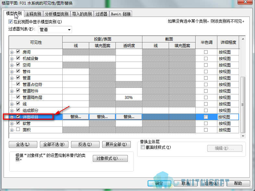The height and width of the screenshot is (191, 255).
Task: Expand the 房间 category tree node
Action: point(12,52)
